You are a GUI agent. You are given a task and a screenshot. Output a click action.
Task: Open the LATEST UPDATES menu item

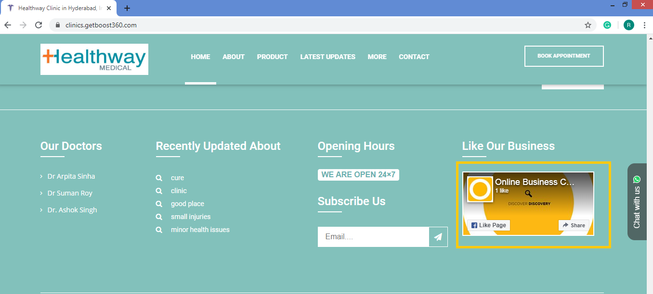tap(328, 57)
